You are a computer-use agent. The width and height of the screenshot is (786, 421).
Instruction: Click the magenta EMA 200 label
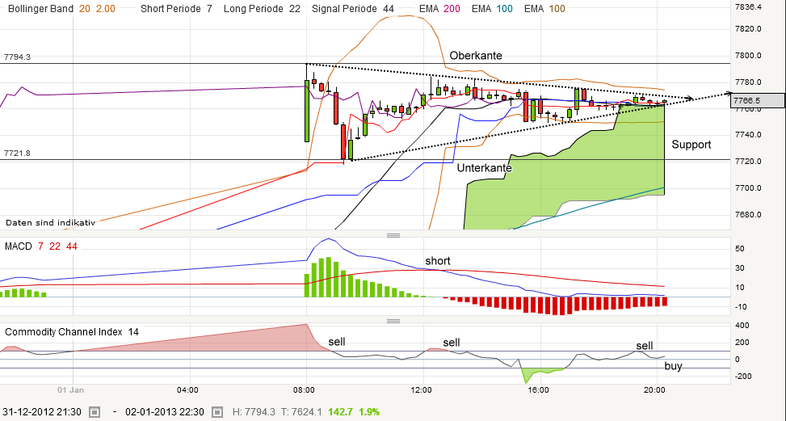pyautogui.click(x=439, y=9)
